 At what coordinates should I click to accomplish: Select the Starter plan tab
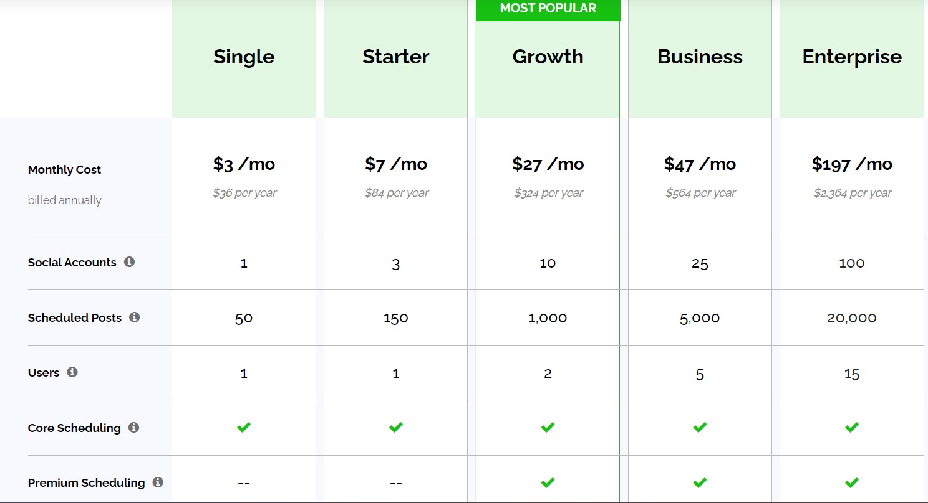(x=395, y=57)
